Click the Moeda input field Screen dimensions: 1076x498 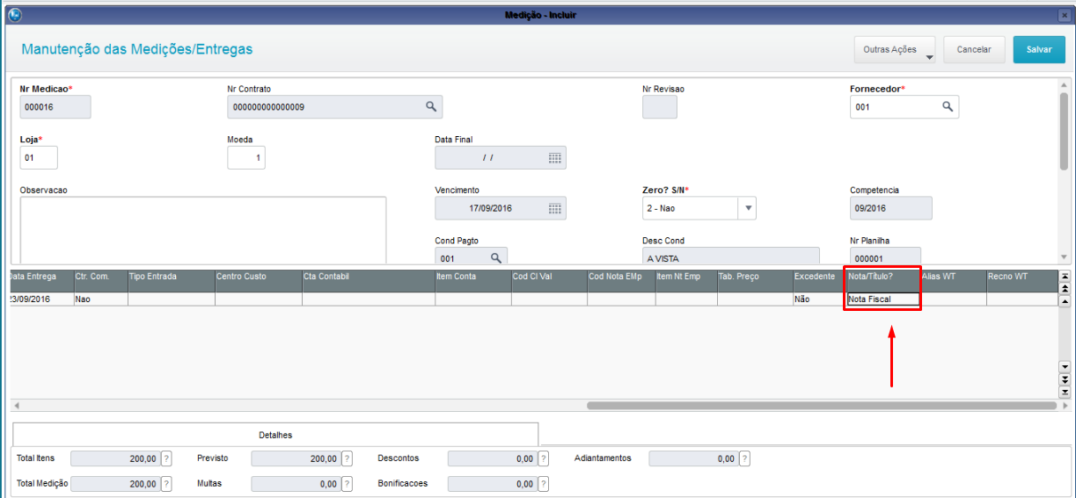pos(246,157)
